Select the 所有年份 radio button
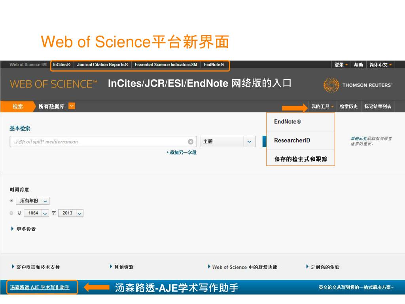Image resolution: width=405 pixels, height=304 pixels. (x=11, y=201)
